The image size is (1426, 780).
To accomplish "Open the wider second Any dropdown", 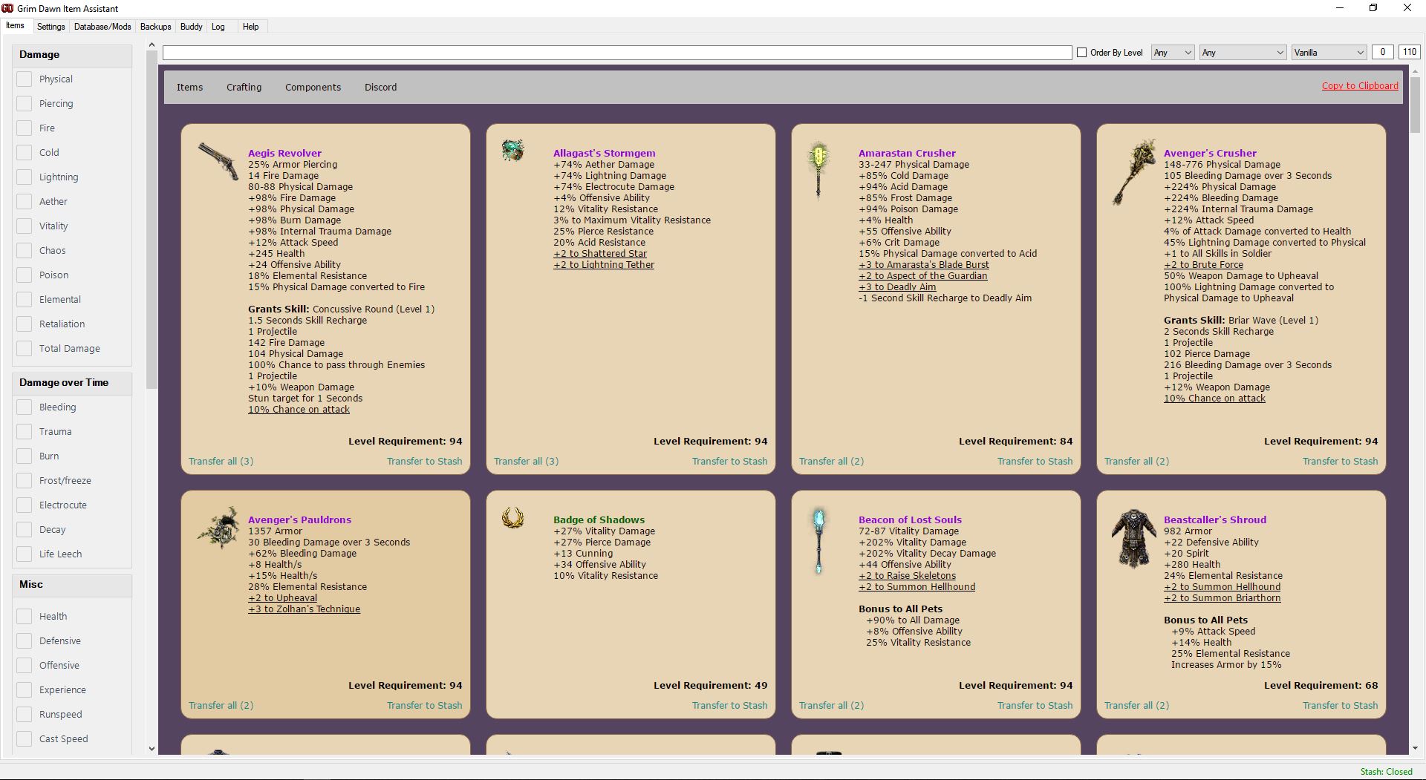I will coord(1243,53).
